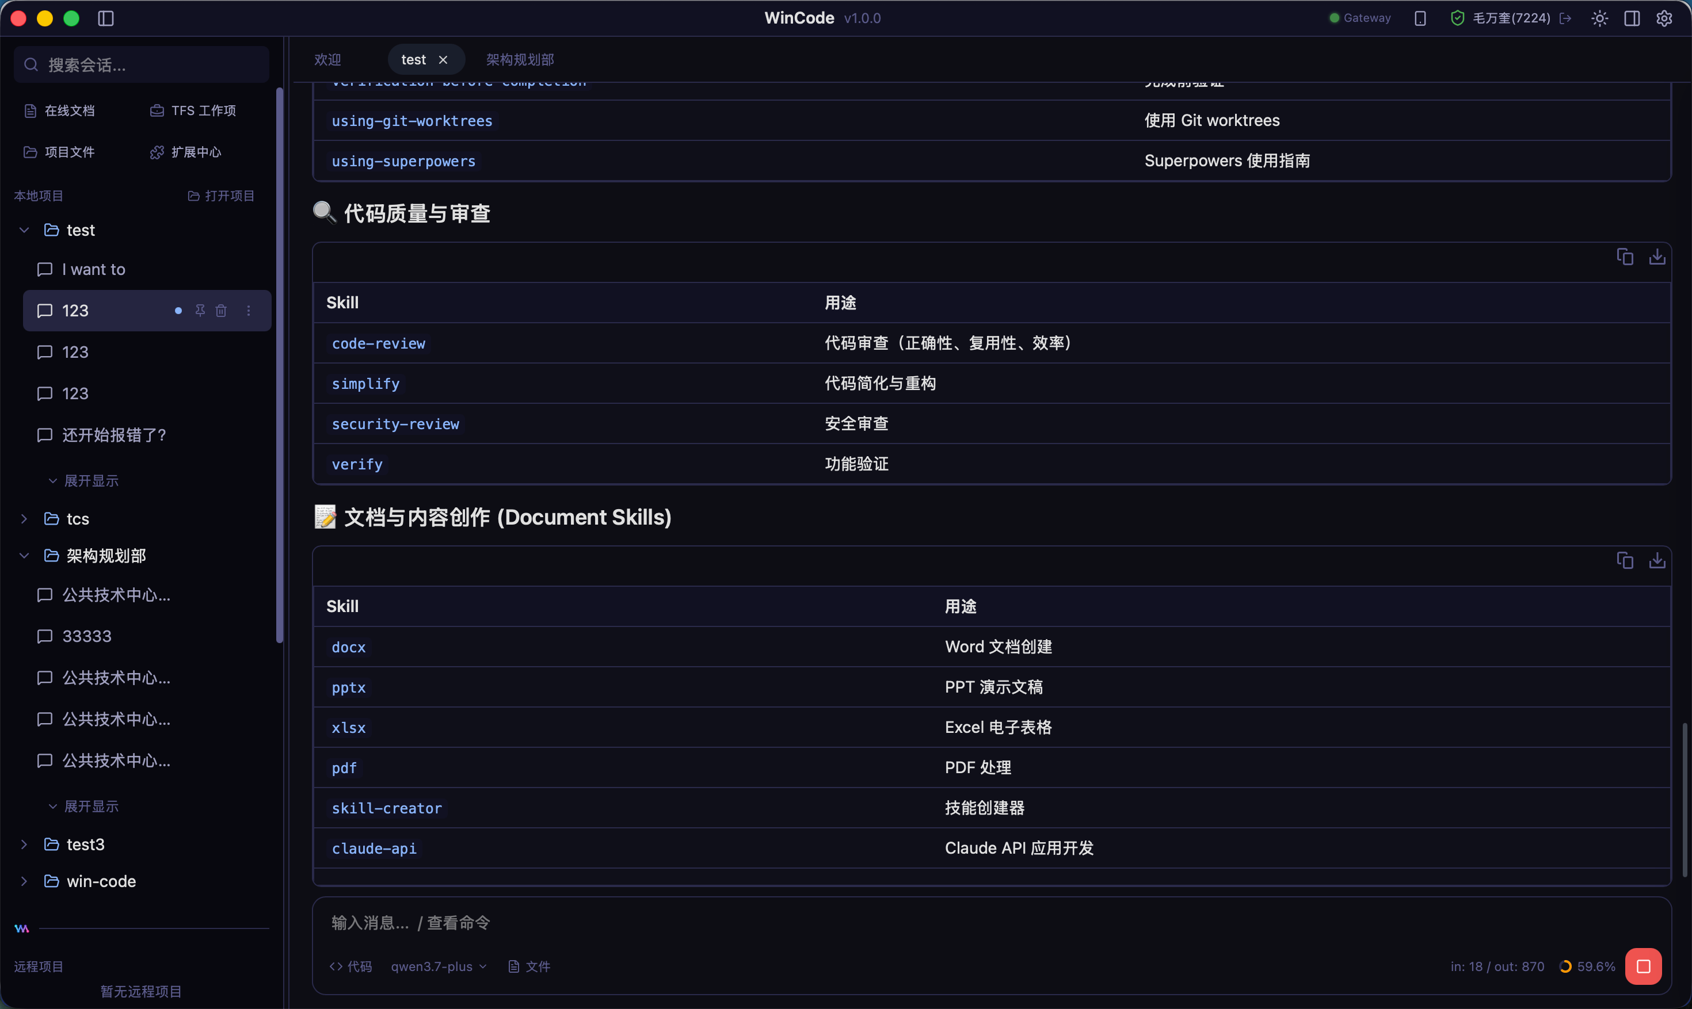The image size is (1692, 1009).
Task: Open the 'I want to' conversation
Action: [147, 269]
